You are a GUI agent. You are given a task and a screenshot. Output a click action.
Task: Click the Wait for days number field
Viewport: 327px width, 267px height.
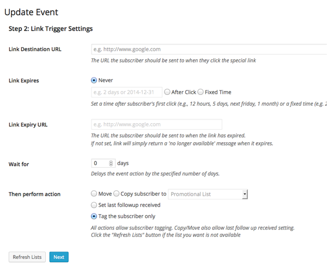(99, 163)
